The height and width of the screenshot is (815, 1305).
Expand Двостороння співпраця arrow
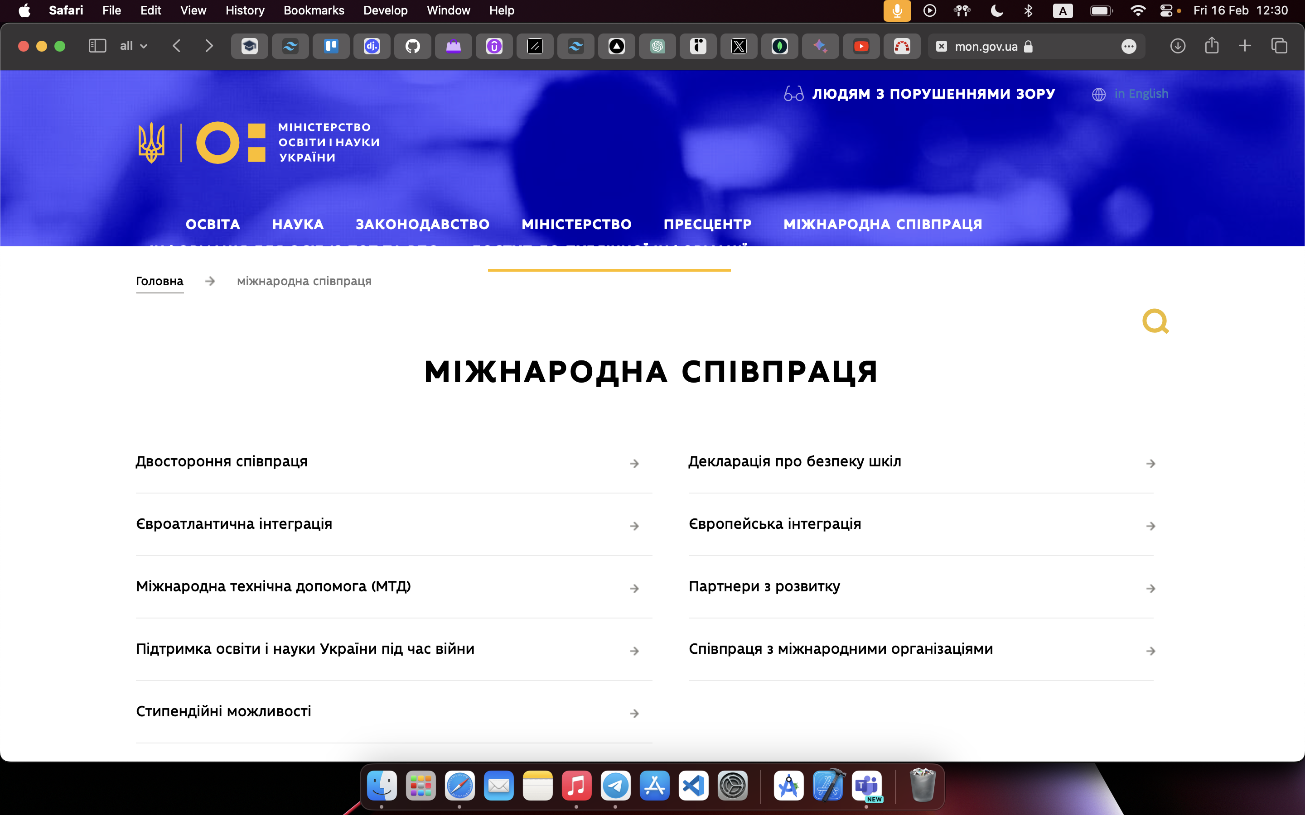pos(634,464)
